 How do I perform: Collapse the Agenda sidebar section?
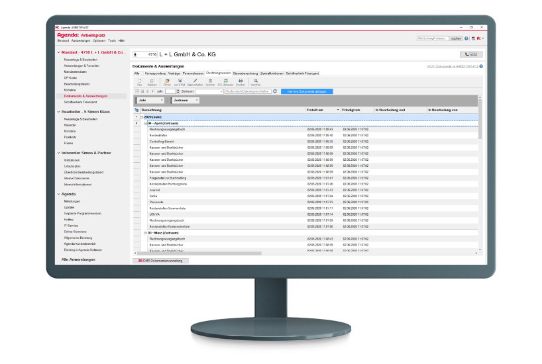tap(58, 194)
